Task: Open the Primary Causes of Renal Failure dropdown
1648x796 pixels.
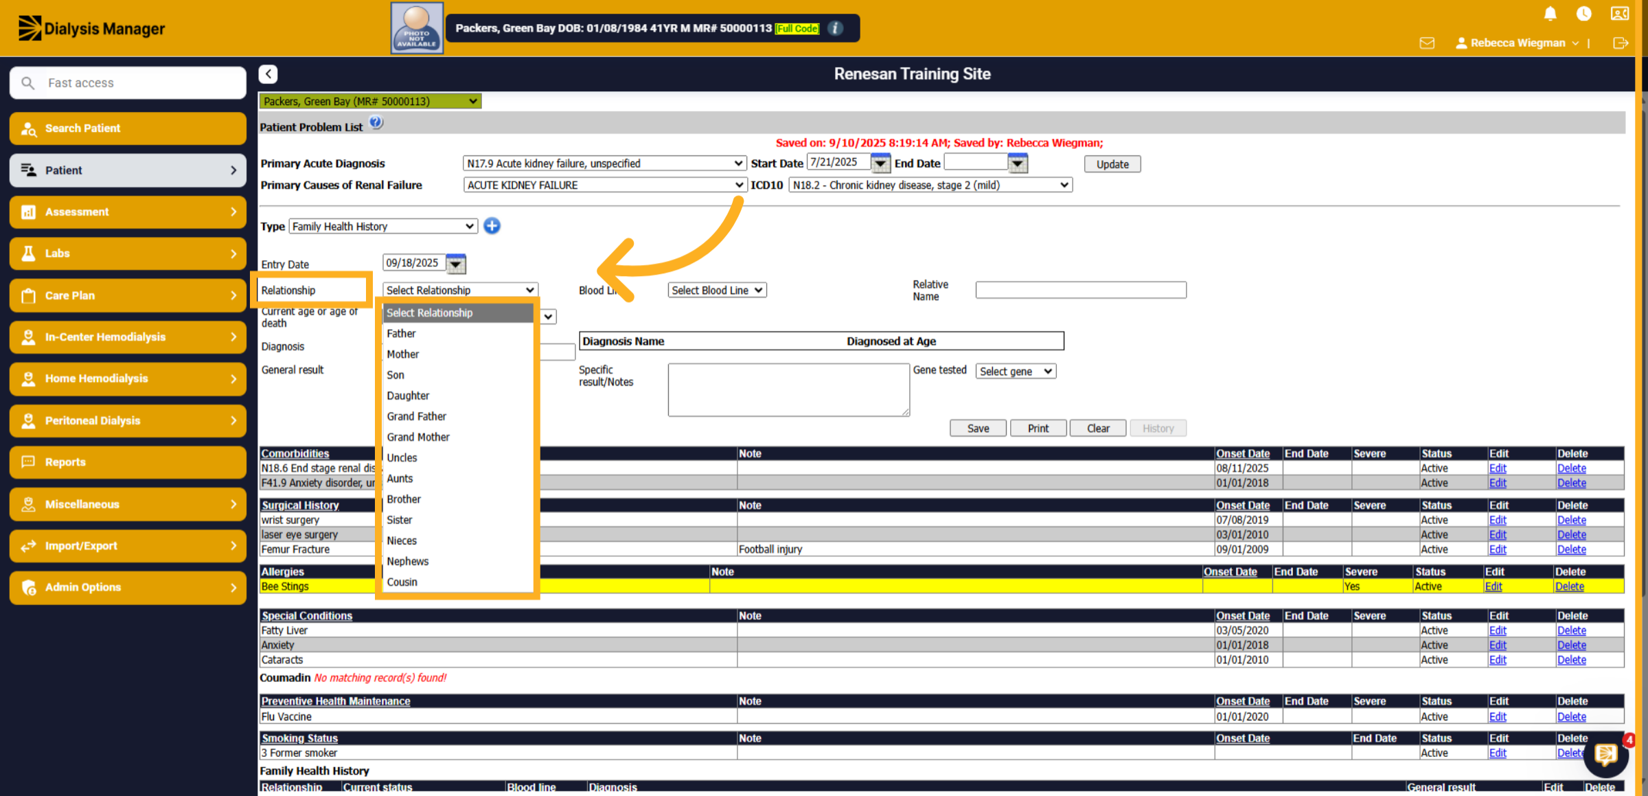Action: click(604, 185)
